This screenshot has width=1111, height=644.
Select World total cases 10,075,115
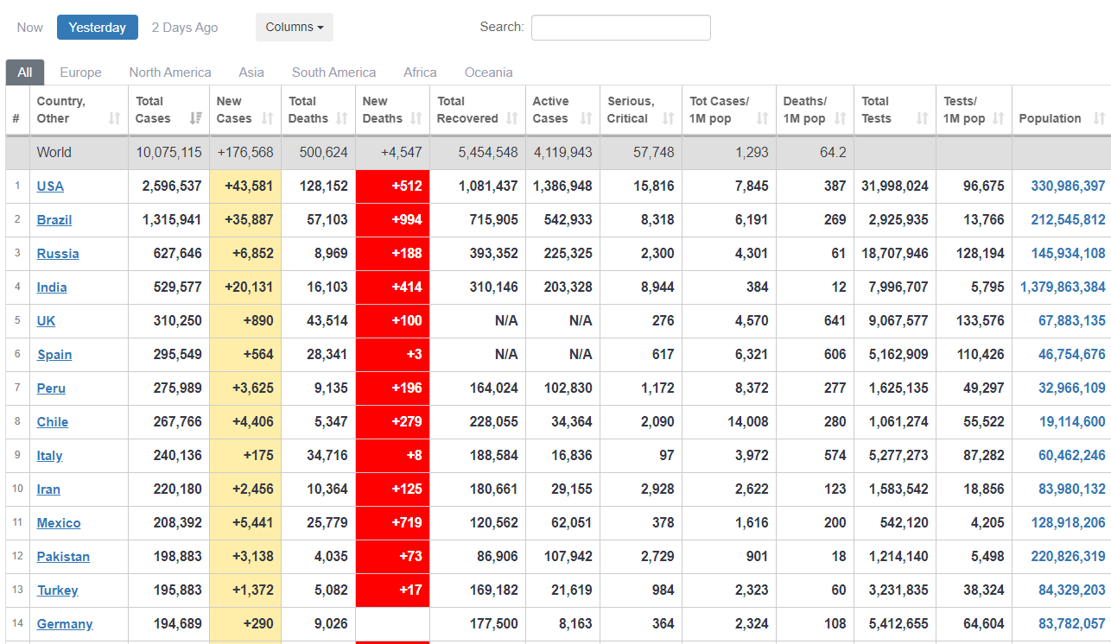[168, 153]
